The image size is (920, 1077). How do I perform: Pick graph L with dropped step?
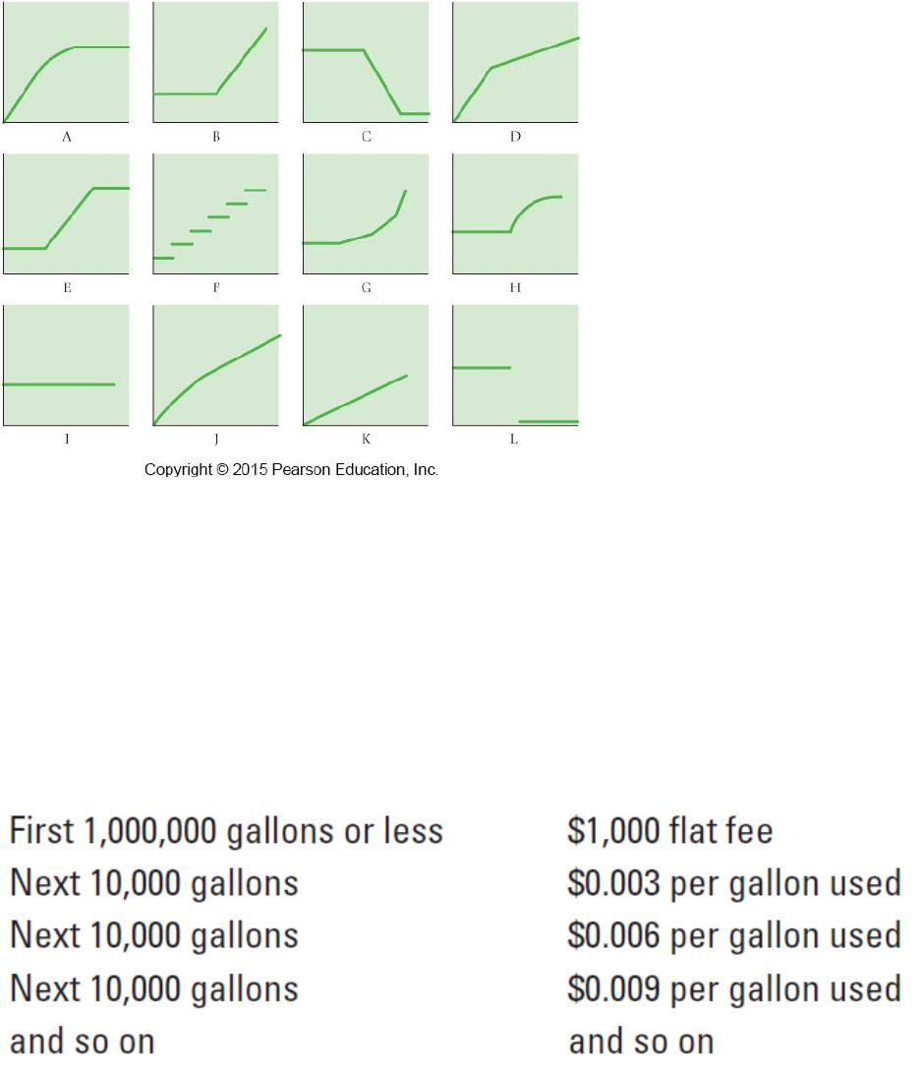pos(516,366)
